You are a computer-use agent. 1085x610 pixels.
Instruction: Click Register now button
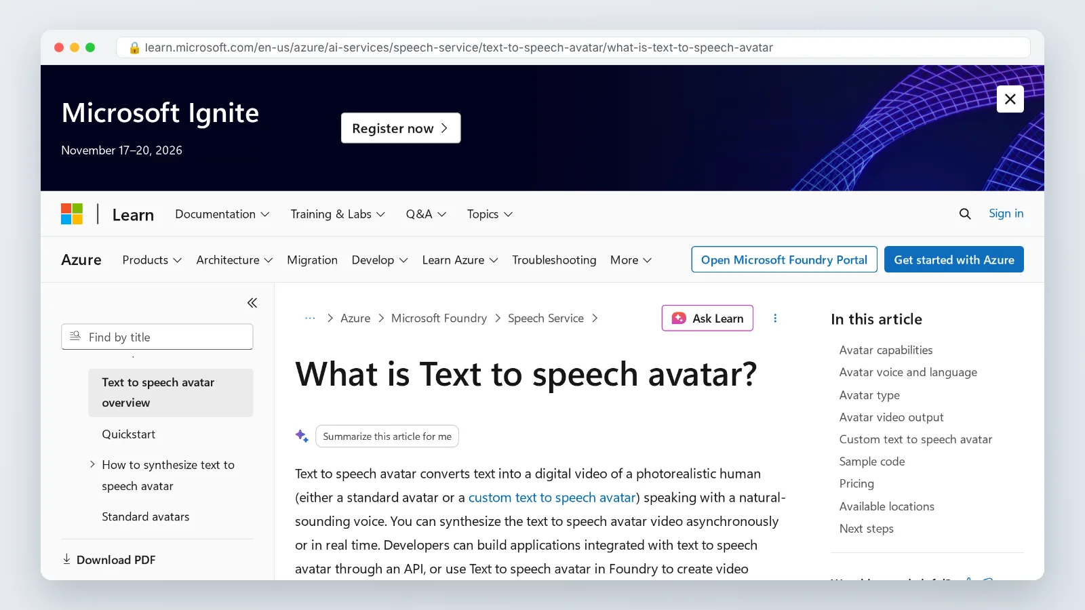(x=401, y=128)
